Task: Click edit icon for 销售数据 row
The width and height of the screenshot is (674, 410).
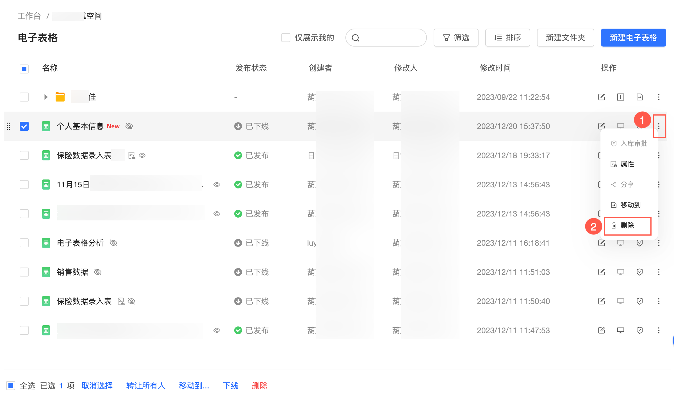Action: tap(601, 272)
